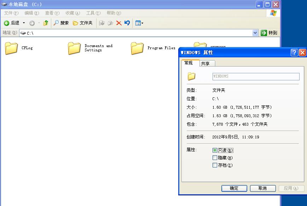Viewport: 307px width, 206px height.
Task: Open the 工具(T) menu
Action: click(93, 13)
